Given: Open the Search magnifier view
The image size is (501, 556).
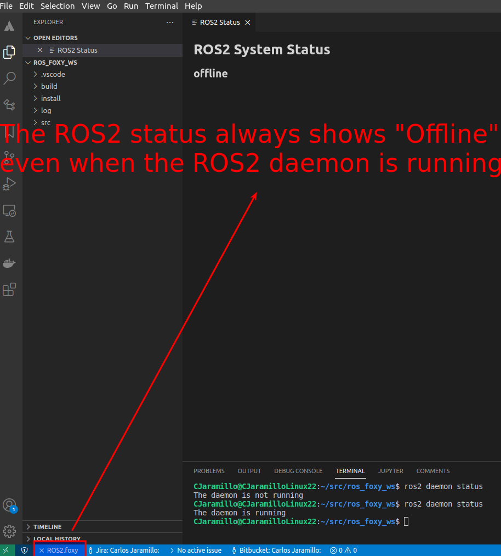Looking at the screenshot, I should (x=9, y=78).
